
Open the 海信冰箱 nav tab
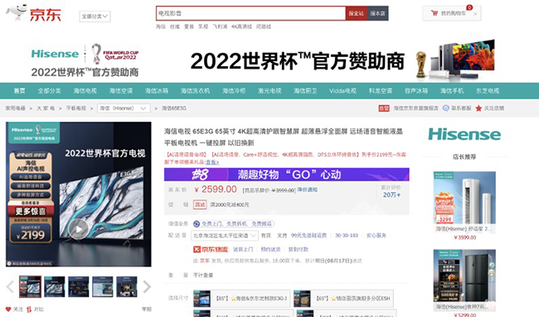pos(157,91)
